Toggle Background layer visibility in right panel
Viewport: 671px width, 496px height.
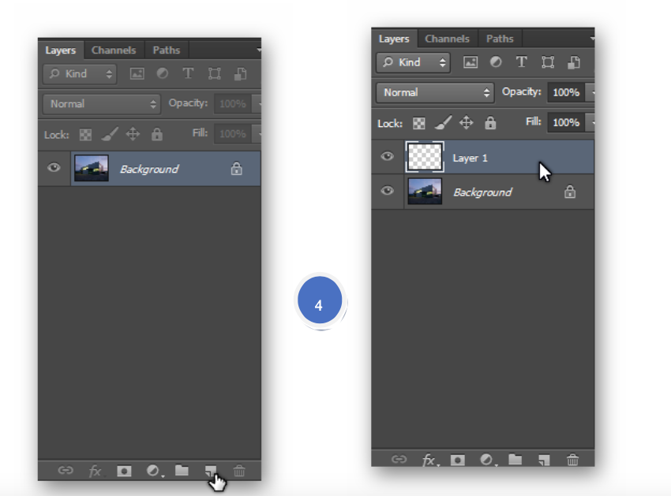click(x=387, y=192)
